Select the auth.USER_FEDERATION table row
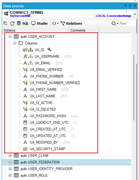The width and height of the screenshot is (139, 180). [67, 162]
